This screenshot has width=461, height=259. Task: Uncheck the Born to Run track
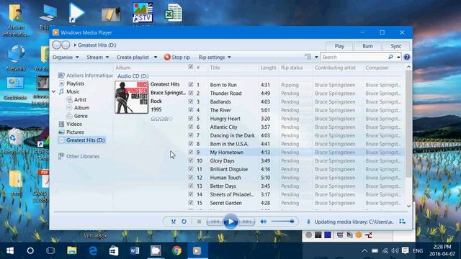click(191, 85)
